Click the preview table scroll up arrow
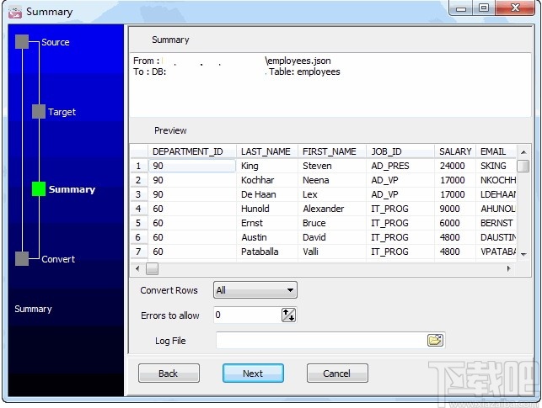 (x=523, y=151)
